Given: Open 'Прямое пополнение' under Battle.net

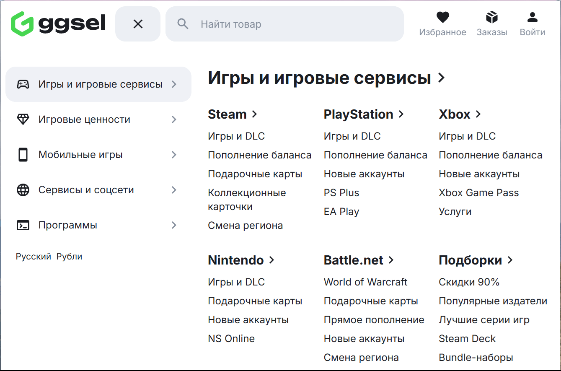Looking at the screenshot, I should [x=374, y=320].
